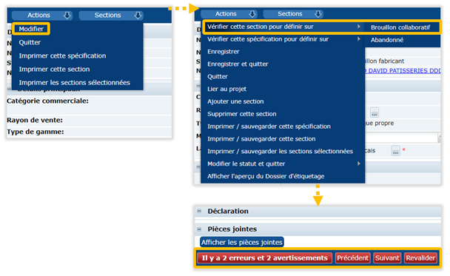Collapse the Déclaration section
Image resolution: width=450 pixels, height=276 pixels.
(199, 211)
